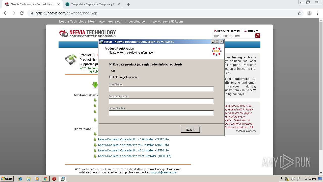
Task: Open www.neeviaPDF.com site link
Action: point(168,21)
